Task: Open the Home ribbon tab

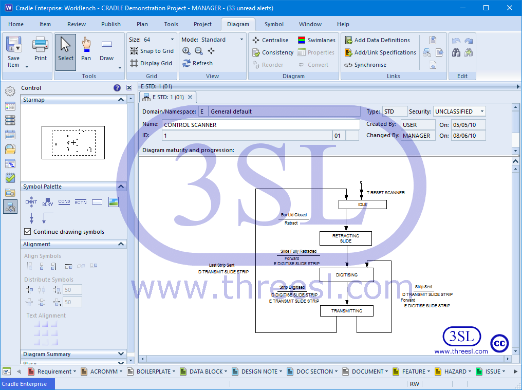Action: click(x=16, y=24)
